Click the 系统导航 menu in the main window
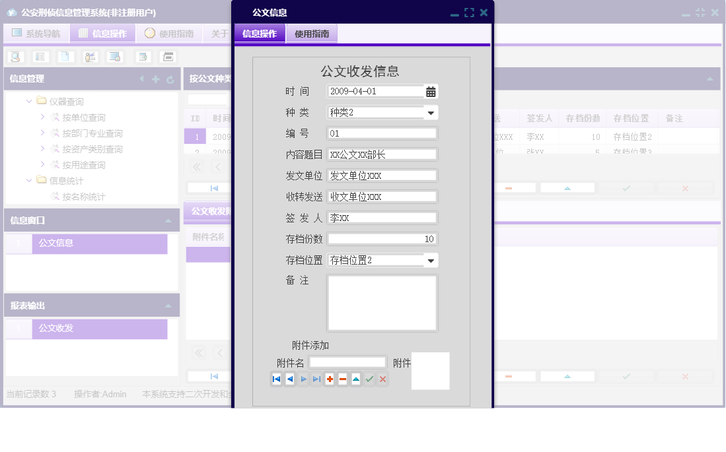This screenshot has width=726, height=452. pyautogui.click(x=36, y=32)
